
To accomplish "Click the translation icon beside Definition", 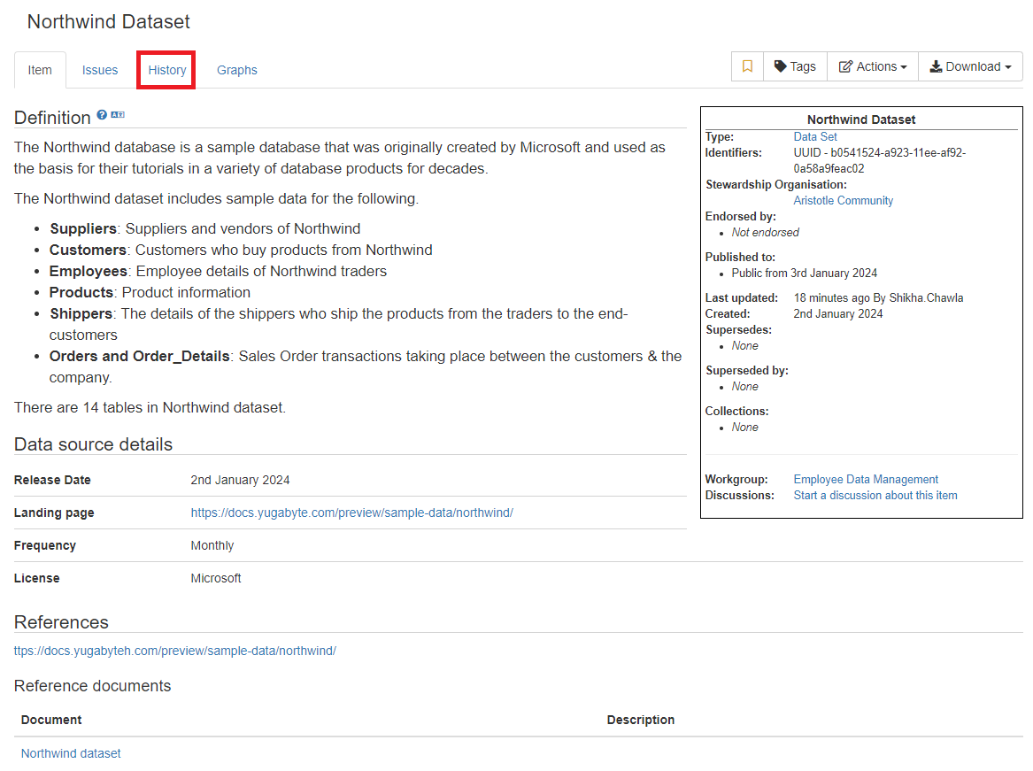I will [x=118, y=114].
